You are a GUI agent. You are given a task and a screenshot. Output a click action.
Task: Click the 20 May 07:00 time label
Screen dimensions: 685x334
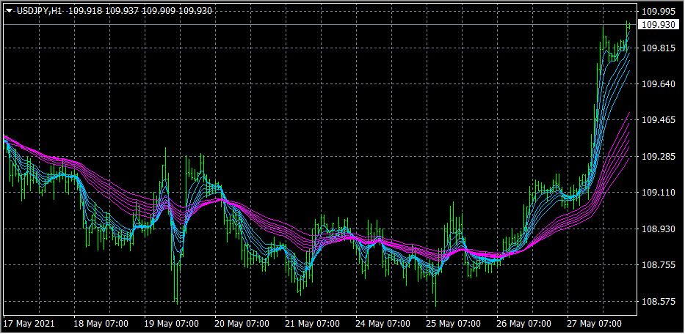242,324
